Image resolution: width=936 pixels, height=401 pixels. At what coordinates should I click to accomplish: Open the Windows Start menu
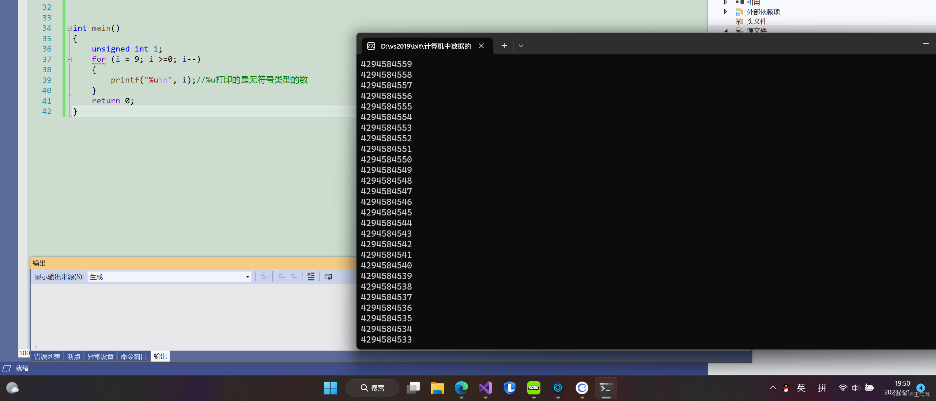tap(331, 388)
